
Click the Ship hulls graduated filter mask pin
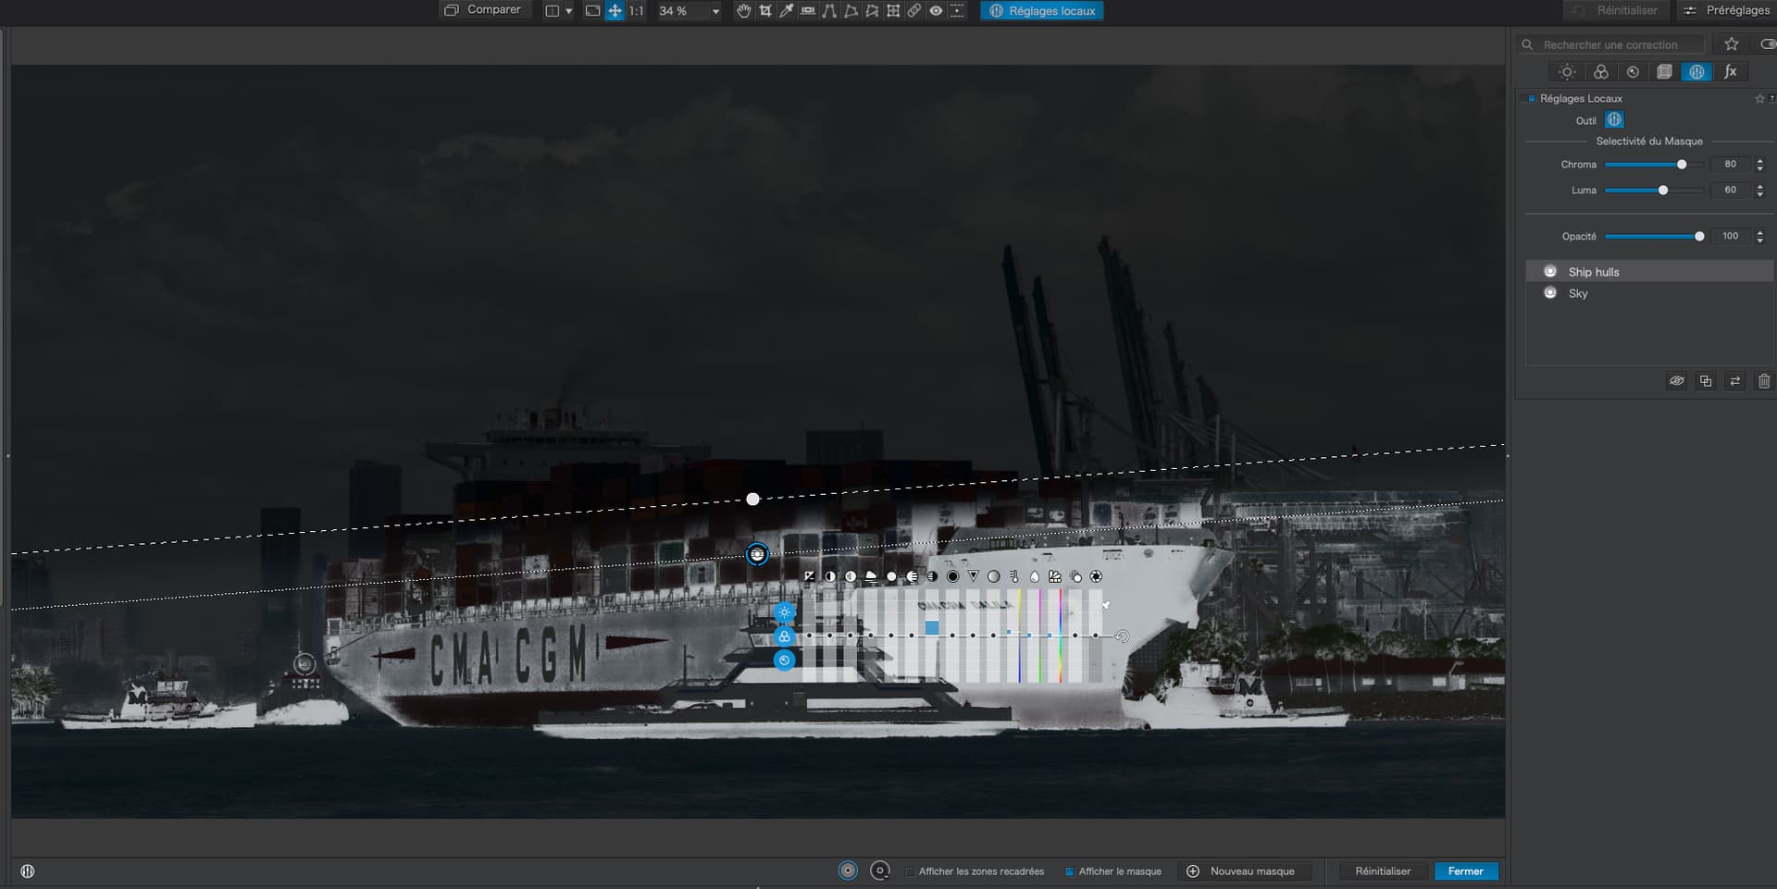pos(757,554)
